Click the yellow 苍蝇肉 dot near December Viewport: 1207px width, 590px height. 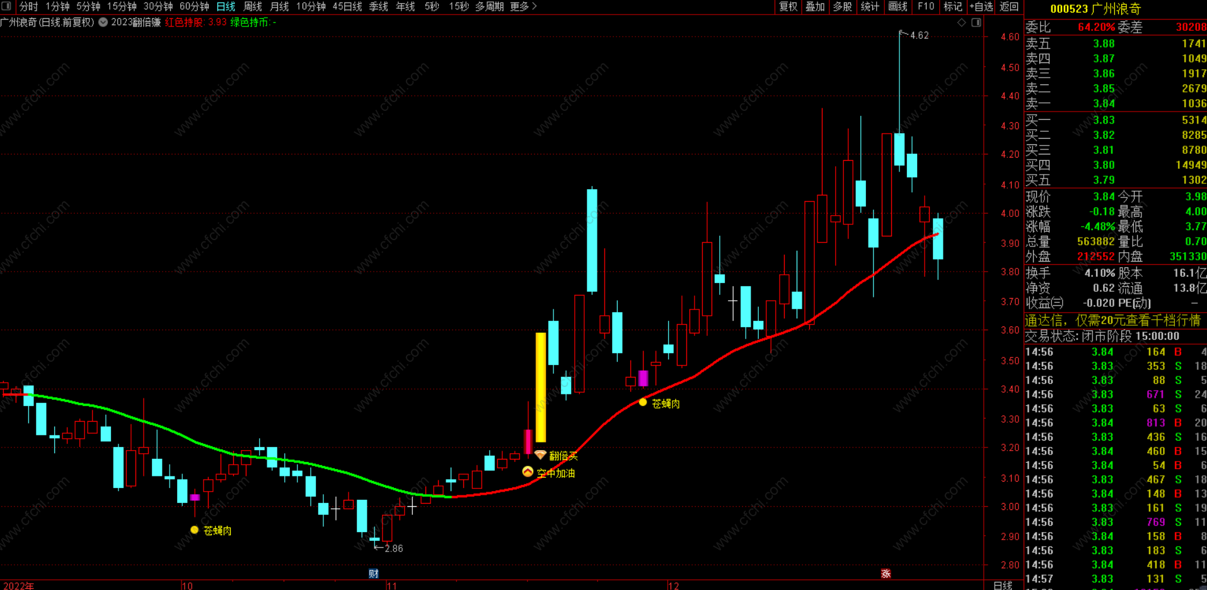[642, 403]
